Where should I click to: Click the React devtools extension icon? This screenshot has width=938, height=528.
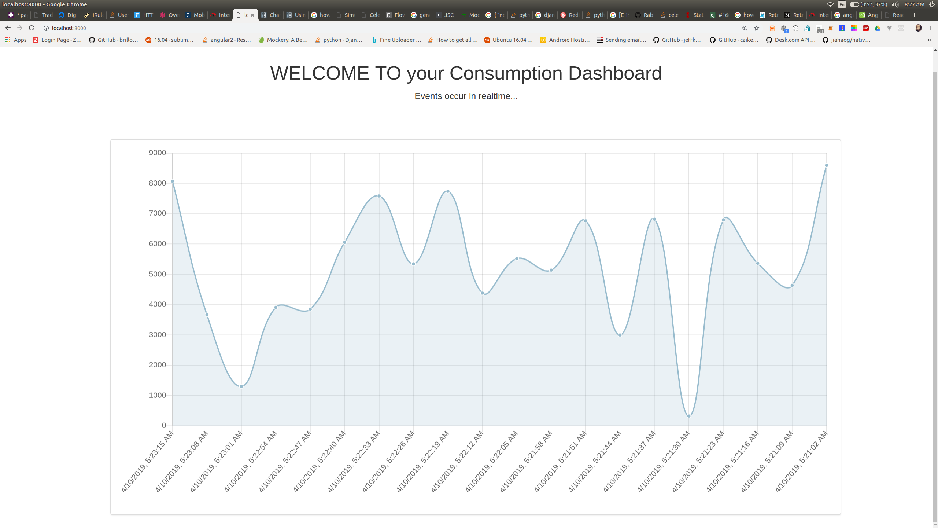pyautogui.click(x=901, y=28)
